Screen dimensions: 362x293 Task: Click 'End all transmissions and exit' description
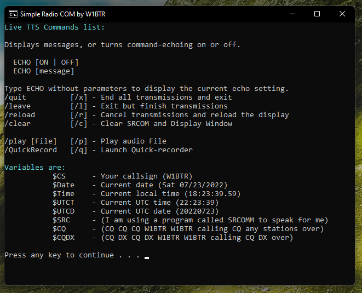click(x=166, y=97)
